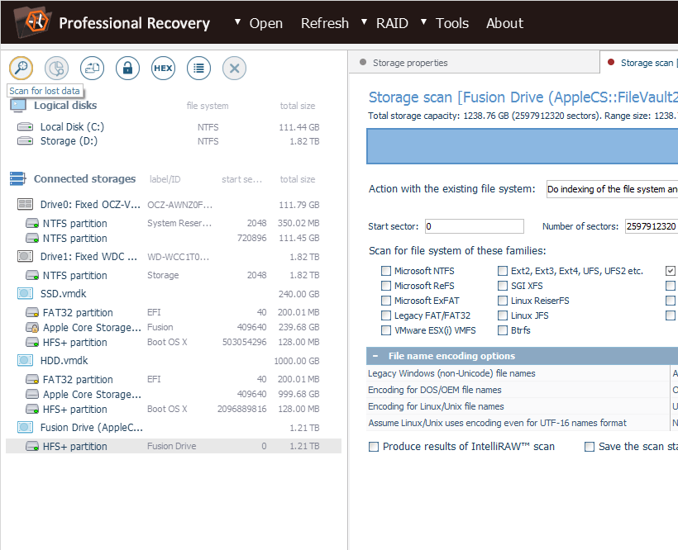Enable the Btrfs checkbox
Image resolution: width=678 pixels, height=550 pixels.
(x=503, y=330)
